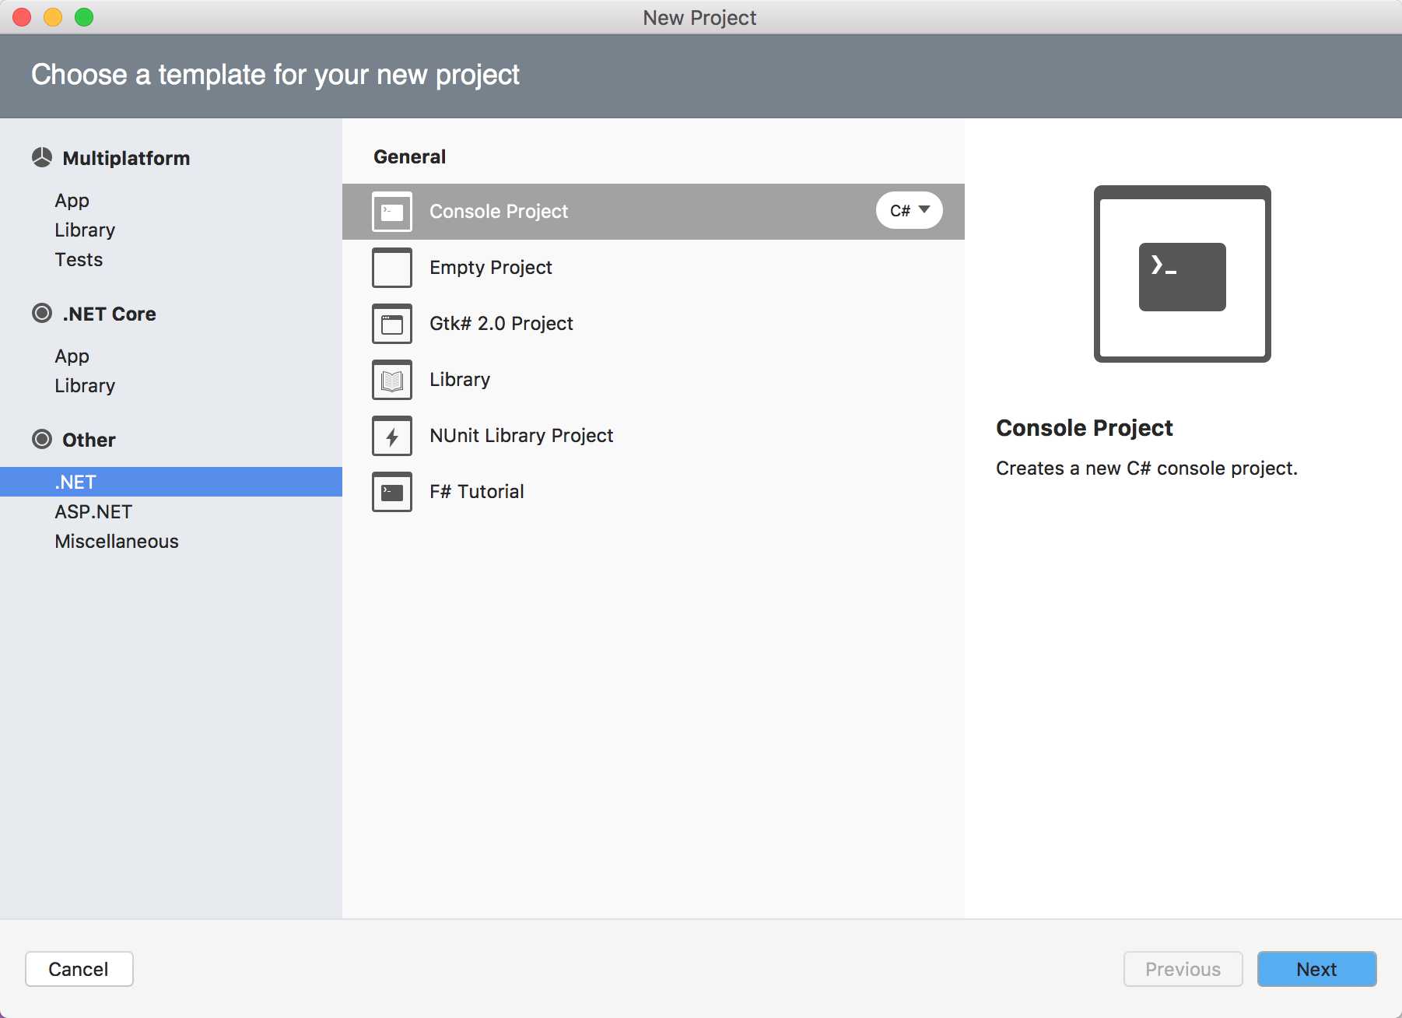
Task: Close the New Project window
Action: coord(22,17)
